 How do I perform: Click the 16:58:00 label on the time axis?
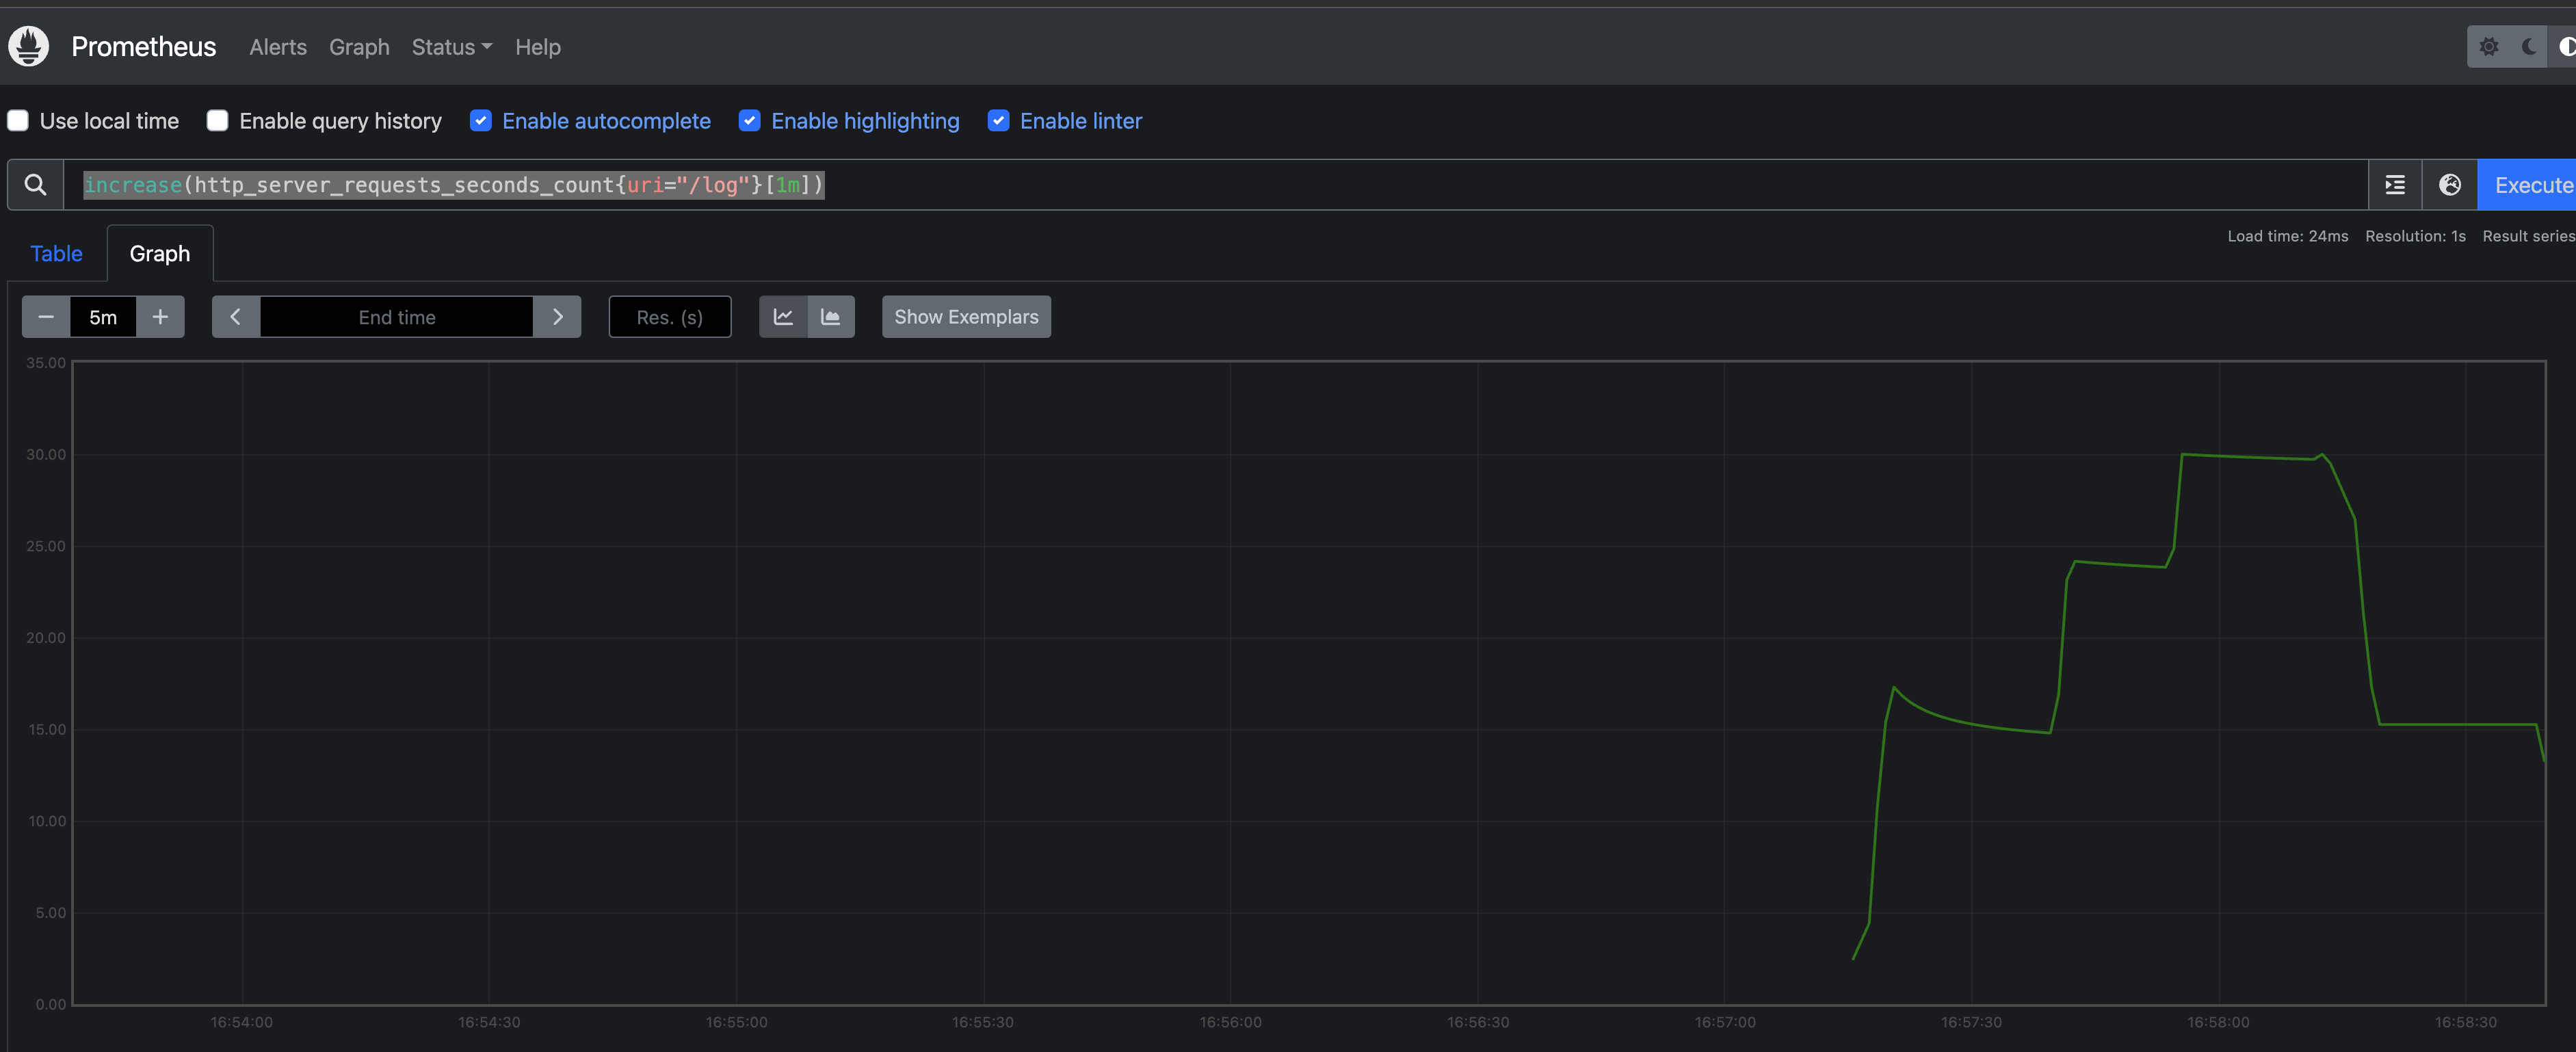click(x=2218, y=1022)
